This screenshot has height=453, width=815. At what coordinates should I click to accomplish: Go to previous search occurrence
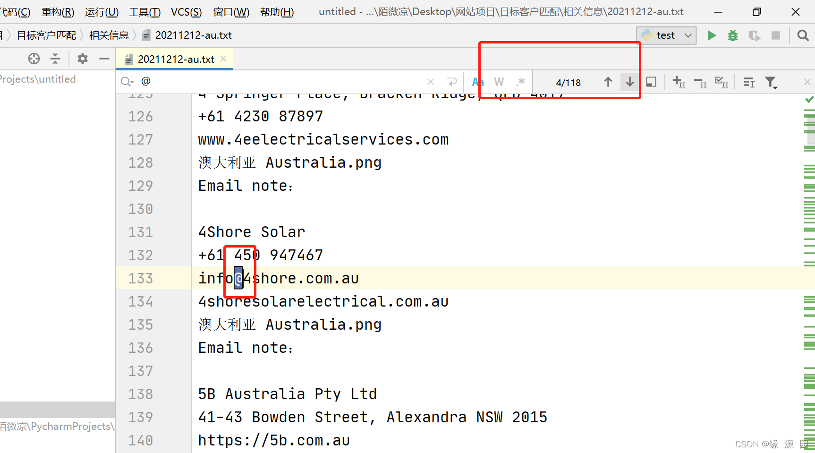[x=608, y=82]
